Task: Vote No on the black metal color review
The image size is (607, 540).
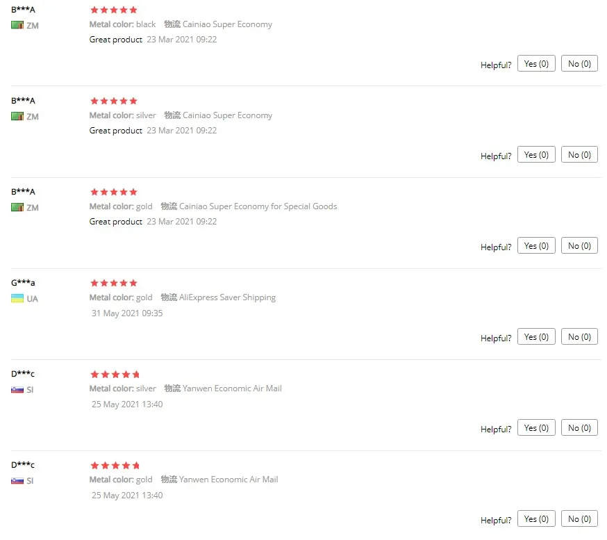Action: pos(579,63)
